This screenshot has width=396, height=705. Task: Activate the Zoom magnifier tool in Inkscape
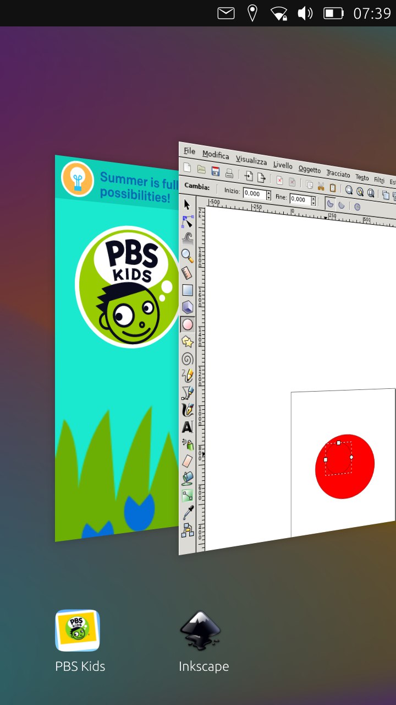tap(188, 256)
